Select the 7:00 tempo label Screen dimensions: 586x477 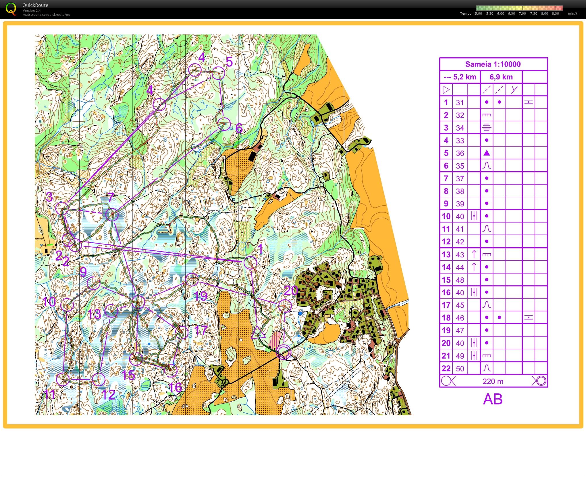click(523, 13)
